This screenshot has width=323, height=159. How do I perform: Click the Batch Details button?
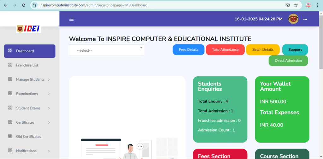point(263,50)
